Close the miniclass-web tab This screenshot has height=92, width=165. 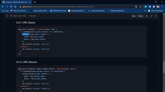coord(30,2)
